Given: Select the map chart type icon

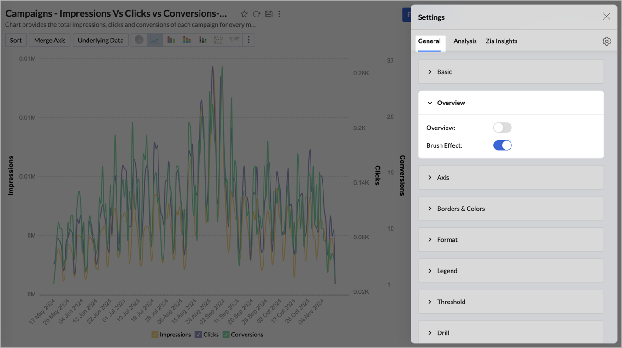Looking at the screenshot, I should 234,40.
